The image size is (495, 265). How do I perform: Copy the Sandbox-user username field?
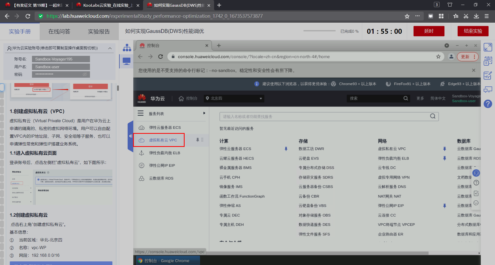pos(61,67)
